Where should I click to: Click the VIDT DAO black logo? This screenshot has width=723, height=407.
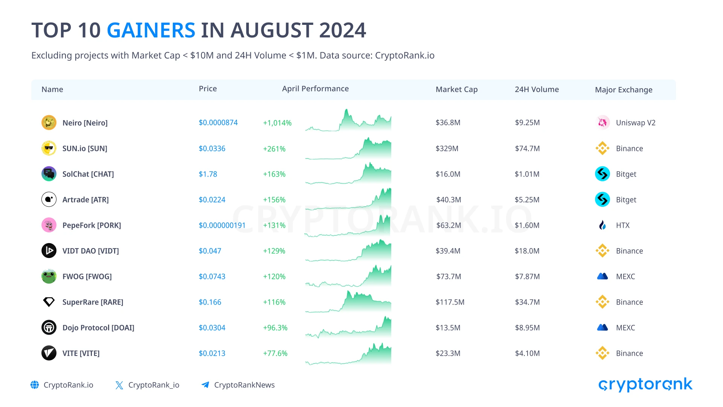(x=49, y=251)
